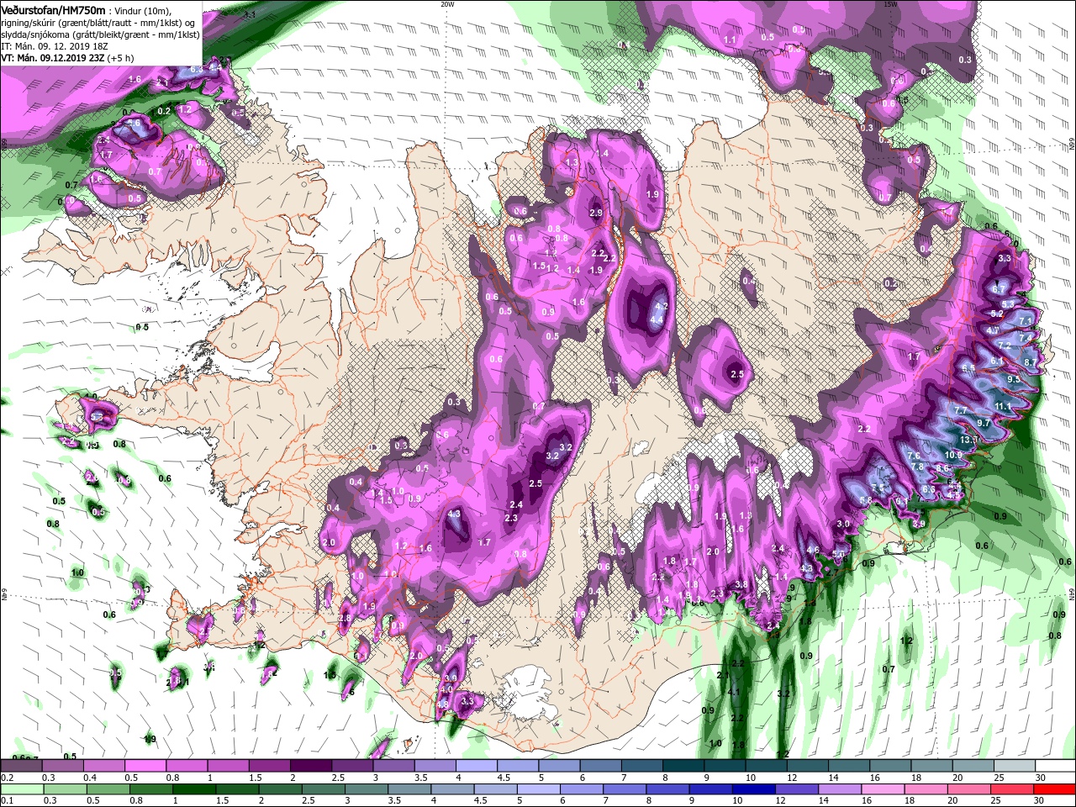Click the map title text Veðurstofan/HM750m
This screenshot has height=807, width=1076.
coord(53,10)
